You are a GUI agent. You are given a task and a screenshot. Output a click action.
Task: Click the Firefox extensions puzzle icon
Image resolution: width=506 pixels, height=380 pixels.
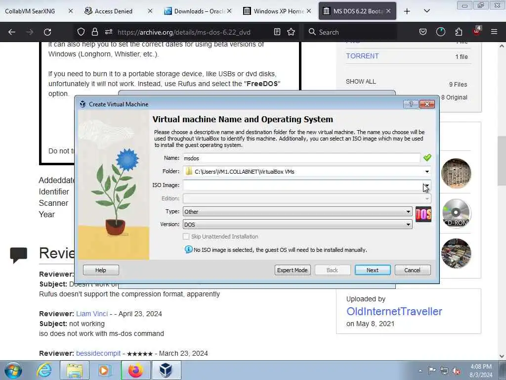pos(459,32)
